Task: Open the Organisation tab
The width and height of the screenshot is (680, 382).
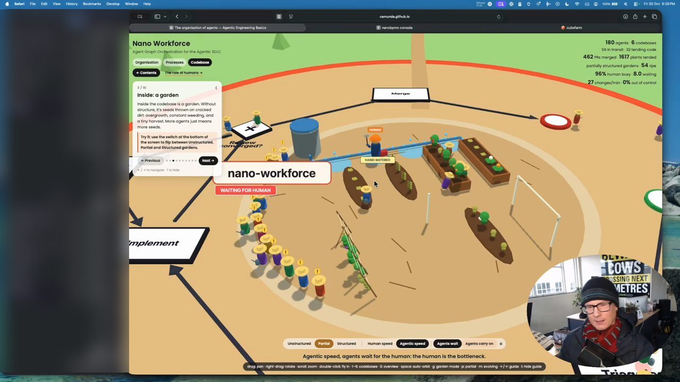Action: coord(147,62)
